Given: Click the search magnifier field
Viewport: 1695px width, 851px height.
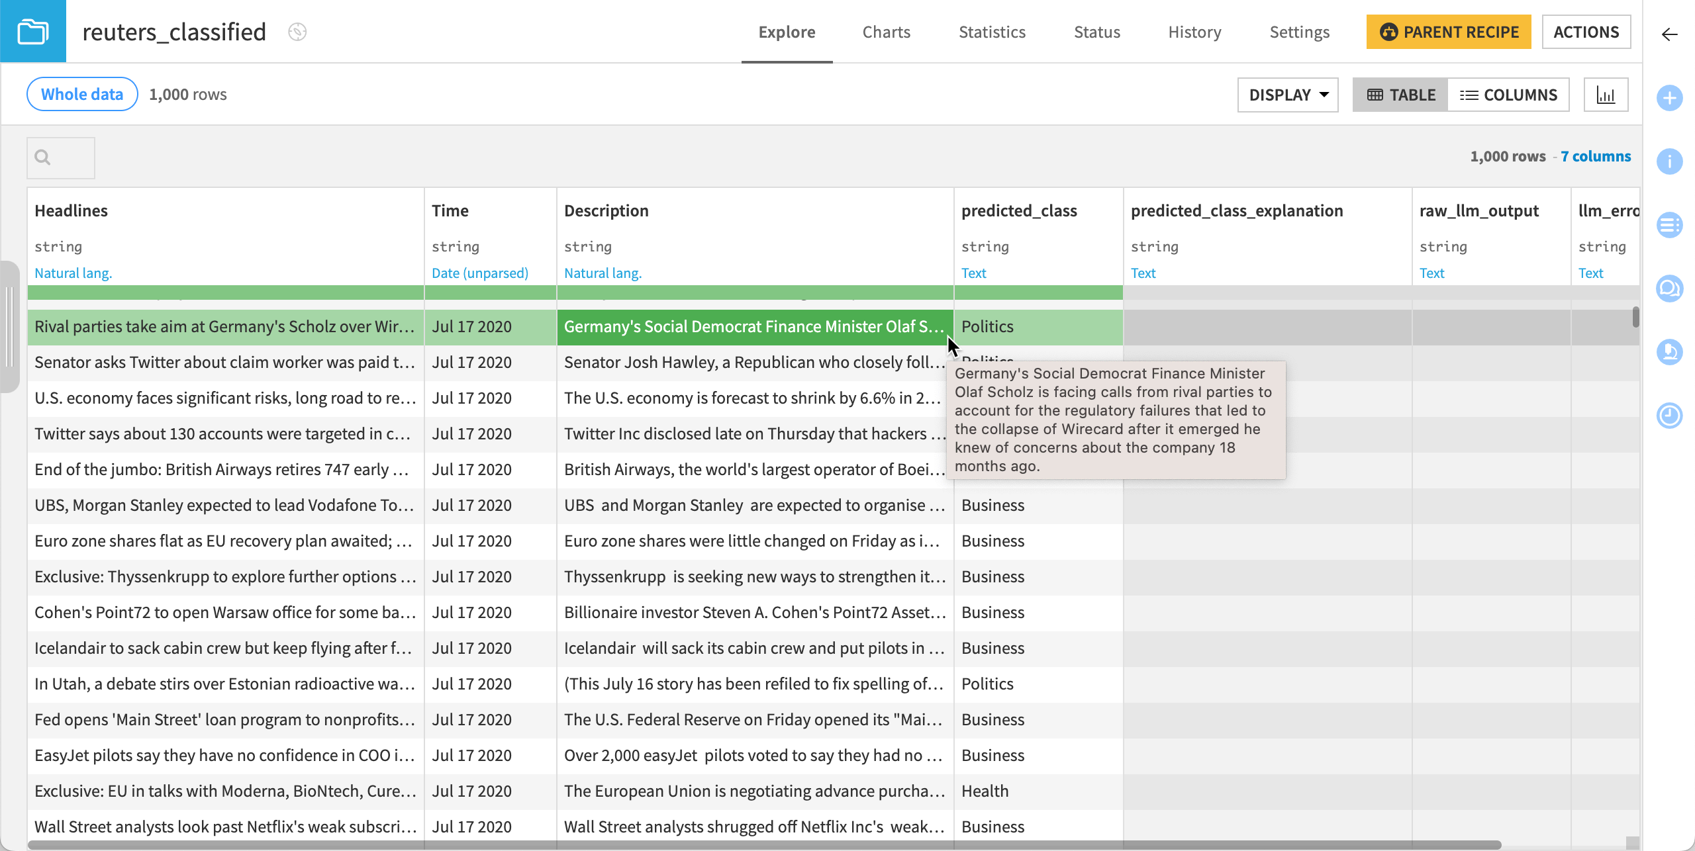Looking at the screenshot, I should click(x=61, y=157).
